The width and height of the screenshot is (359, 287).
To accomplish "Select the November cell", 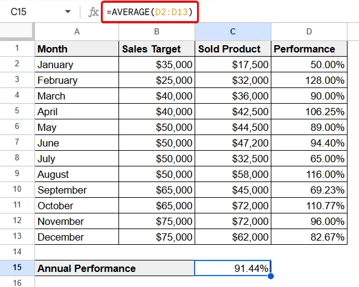I will click(x=77, y=221).
